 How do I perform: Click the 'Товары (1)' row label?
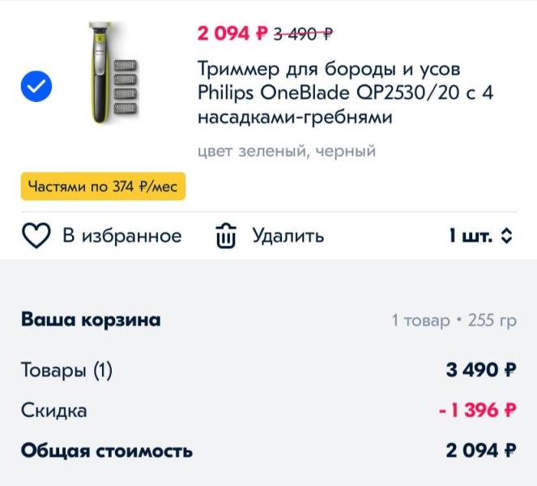[66, 370]
